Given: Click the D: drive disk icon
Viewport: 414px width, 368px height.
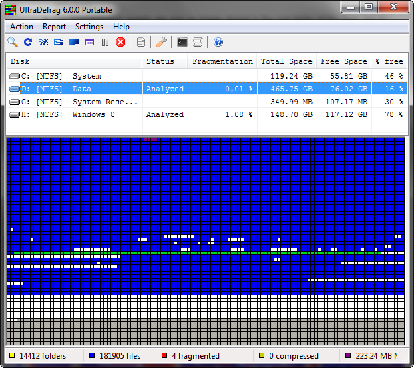Looking at the screenshot, I should click(x=15, y=89).
